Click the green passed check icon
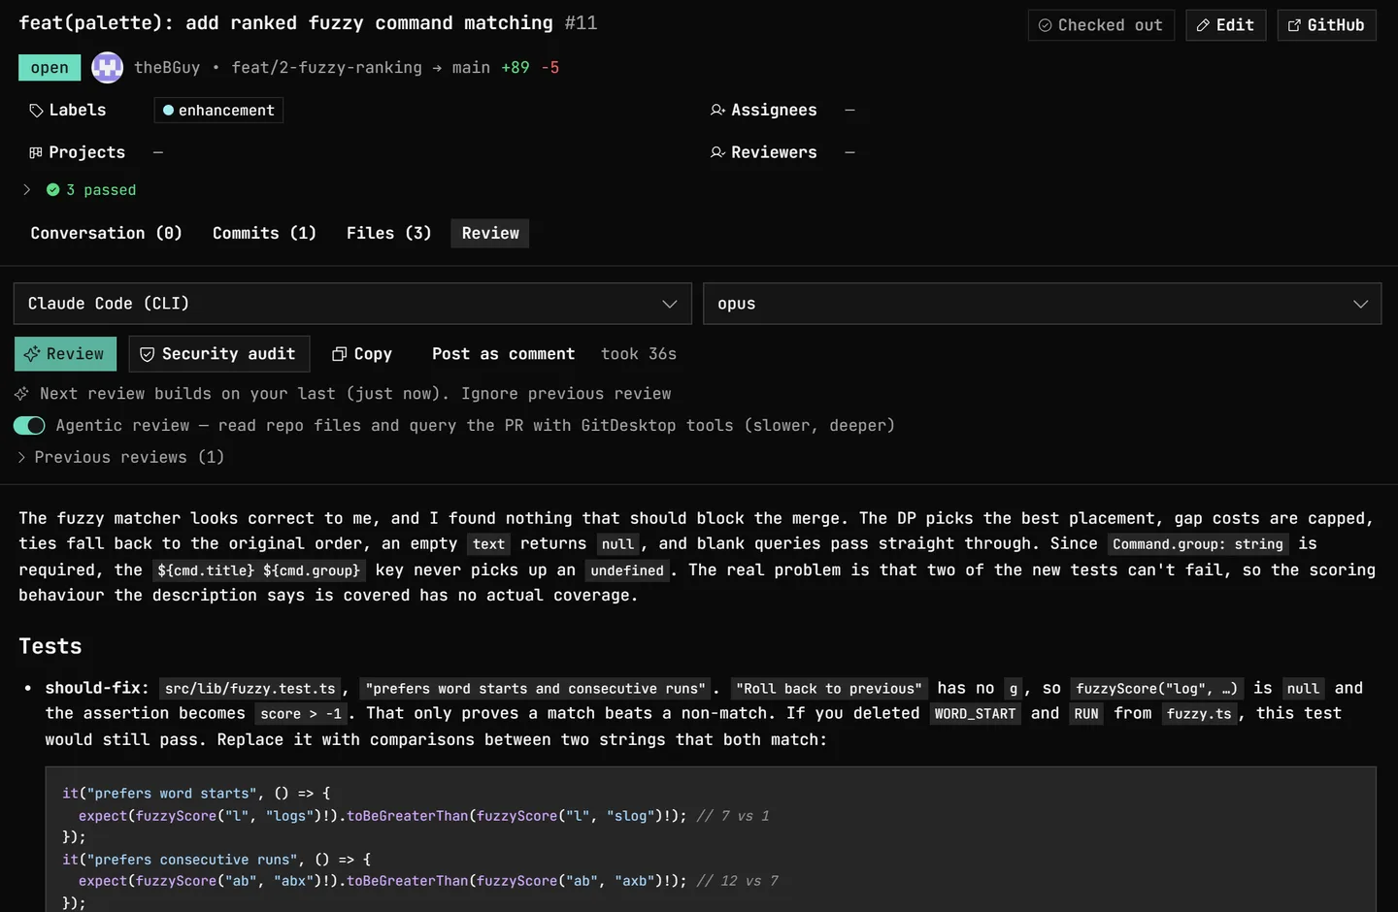Image resolution: width=1398 pixels, height=912 pixels. [53, 190]
